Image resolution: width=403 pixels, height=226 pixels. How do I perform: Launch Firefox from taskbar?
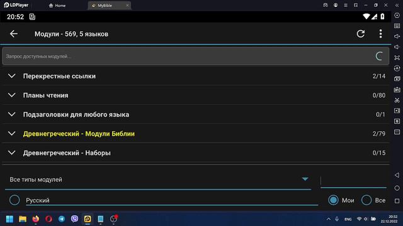click(x=36, y=219)
